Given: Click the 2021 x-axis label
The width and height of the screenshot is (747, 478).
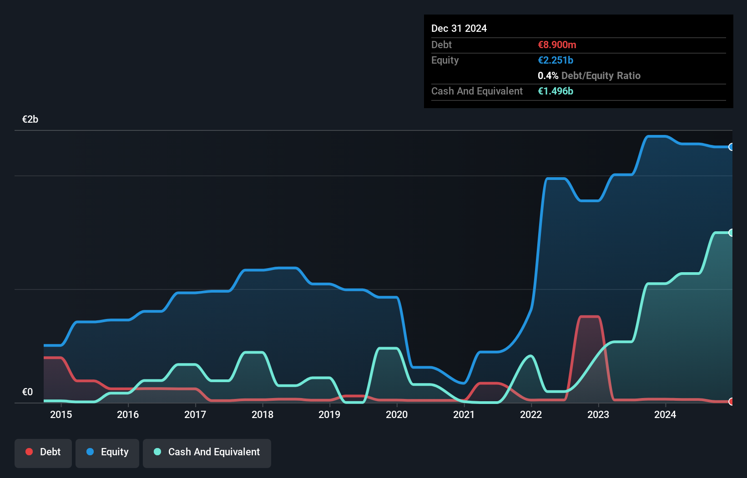Looking at the screenshot, I should coord(464,414).
